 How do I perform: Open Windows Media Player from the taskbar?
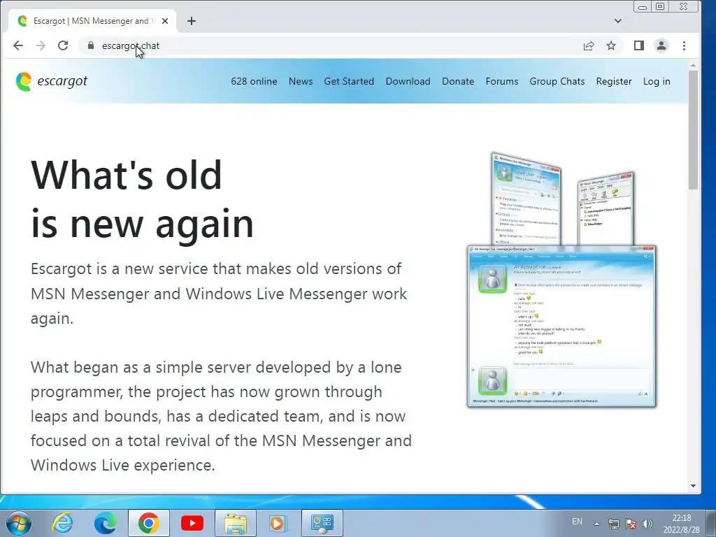coord(278,523)
